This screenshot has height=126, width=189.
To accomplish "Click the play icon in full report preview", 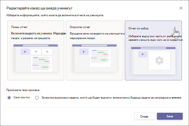I will tap(25, 52).
